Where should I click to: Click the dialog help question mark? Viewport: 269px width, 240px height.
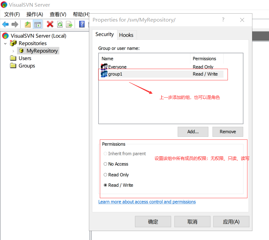click(223, 20)
